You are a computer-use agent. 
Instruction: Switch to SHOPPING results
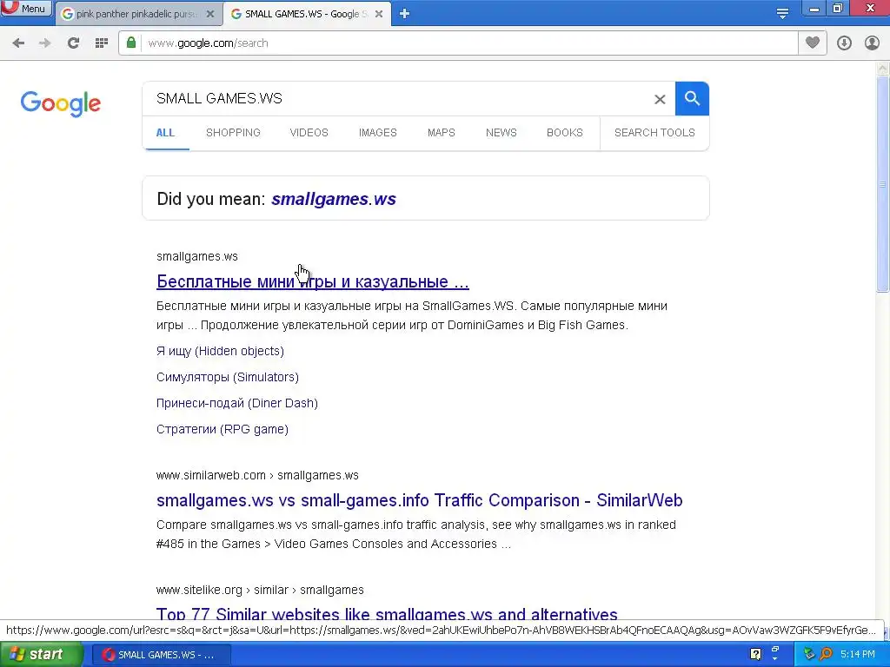233,133
